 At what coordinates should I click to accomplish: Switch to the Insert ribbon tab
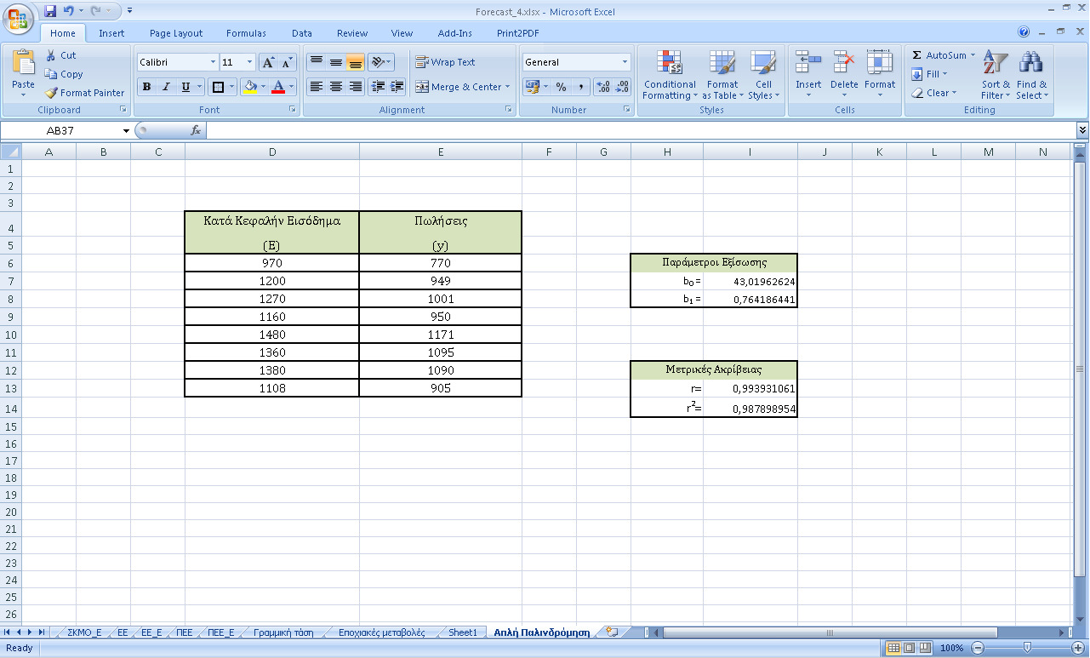click(111, 33)
